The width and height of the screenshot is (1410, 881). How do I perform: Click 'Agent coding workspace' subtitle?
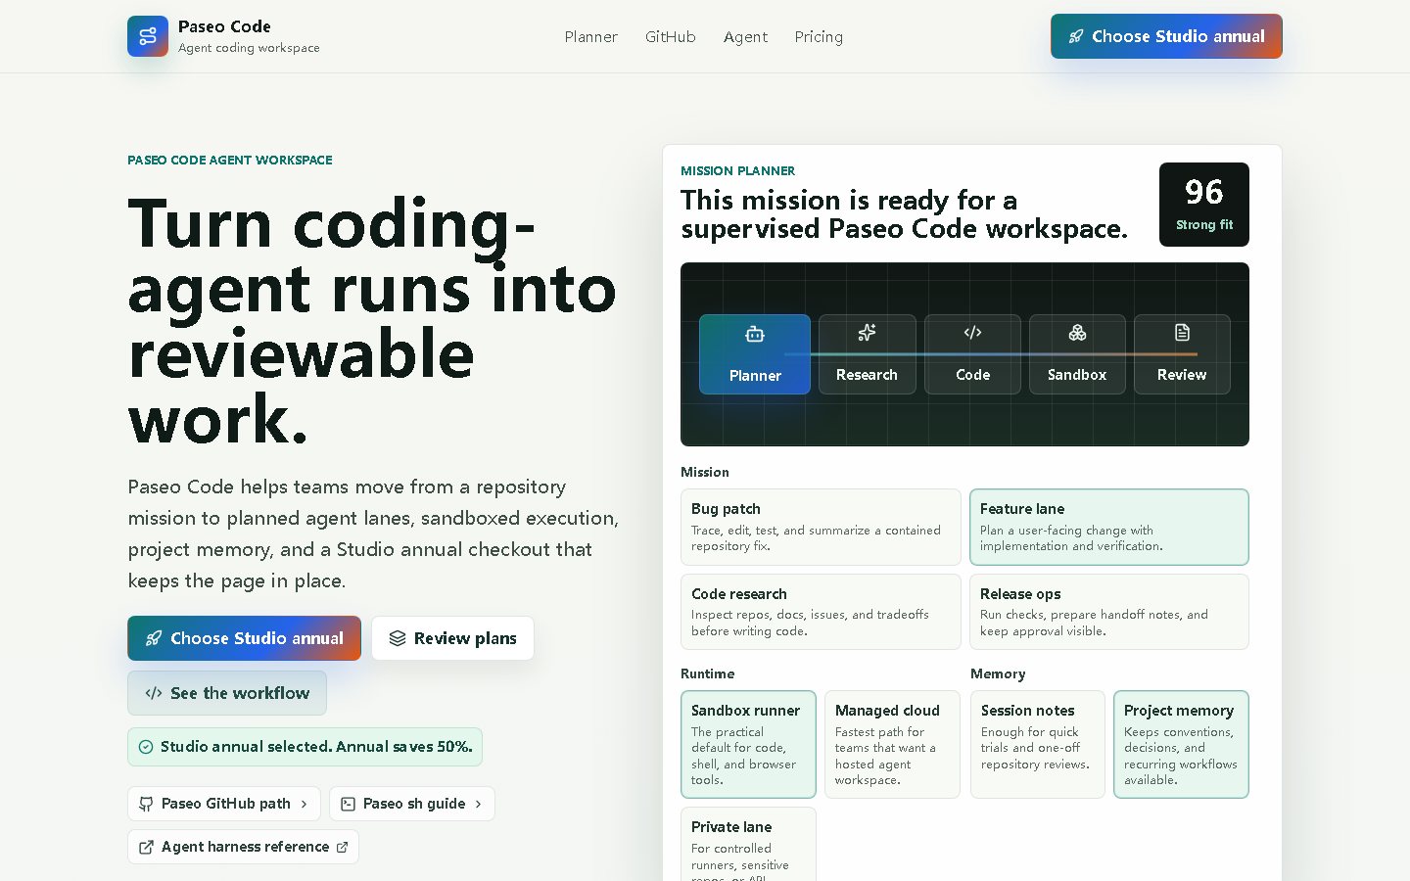pos(249,47)
